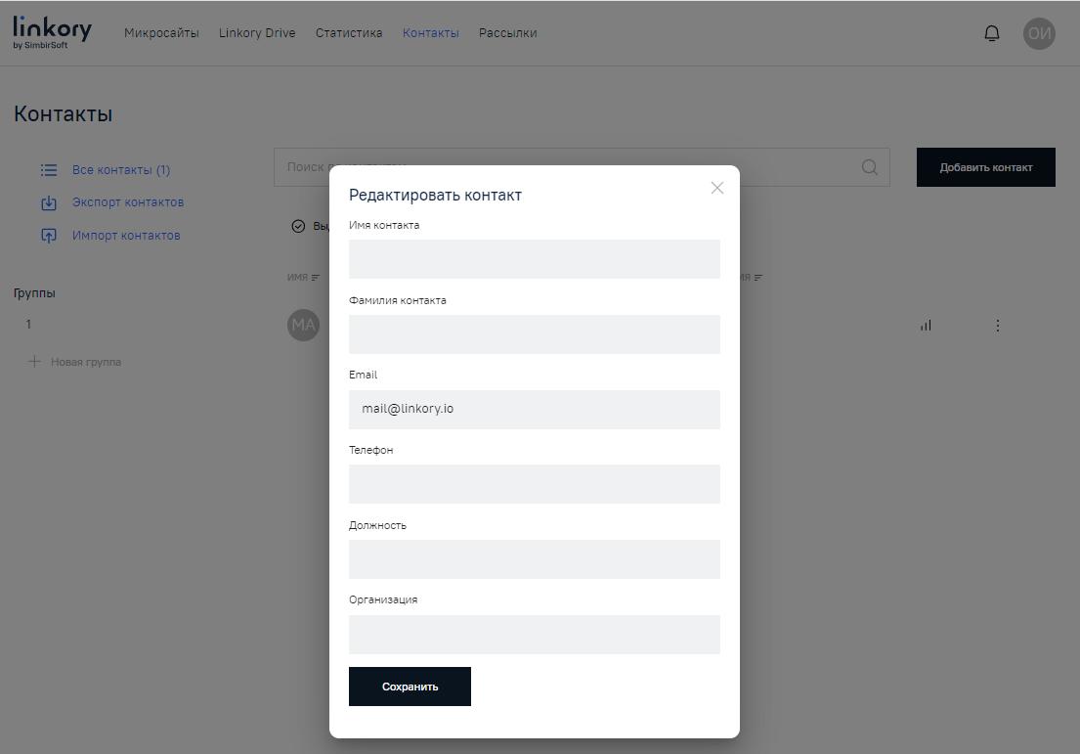Screen dimensions: 1080x754
Task: Click the Linkory logo
Action: pyautogui.click(x=52, y=32)
